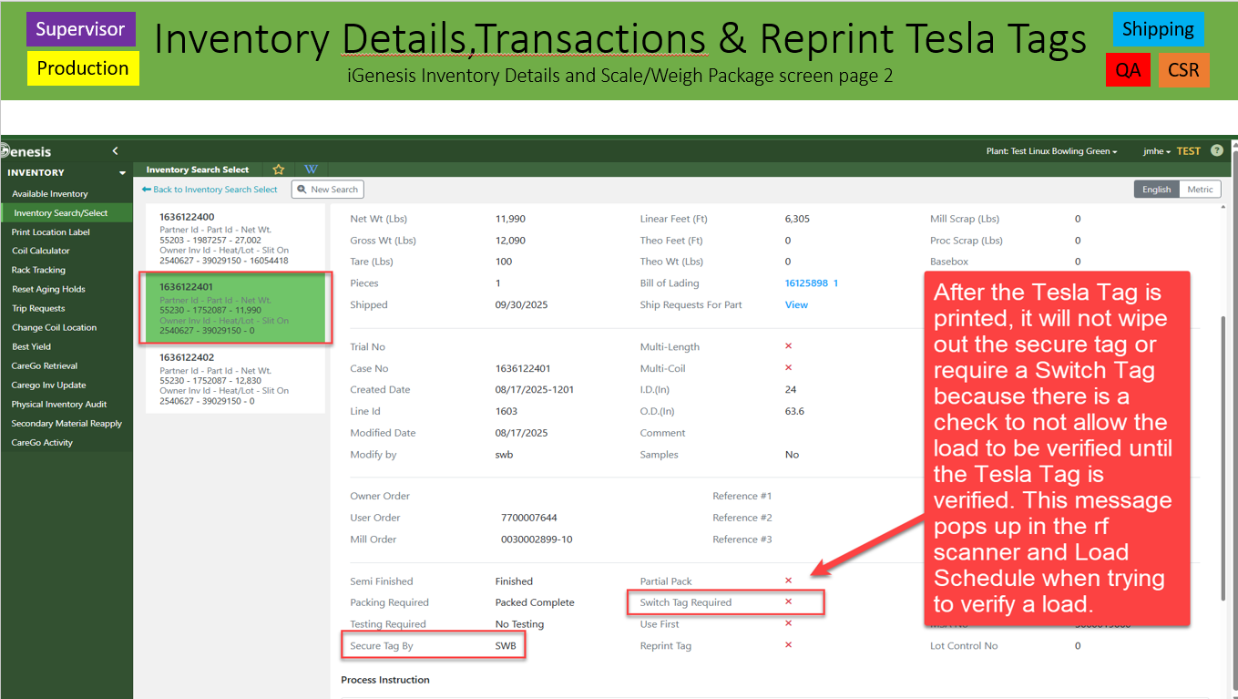Screen dimensions: 1238x699
Task: Switch units to English
Action: pyautogui.click(x=1156, y=190)
